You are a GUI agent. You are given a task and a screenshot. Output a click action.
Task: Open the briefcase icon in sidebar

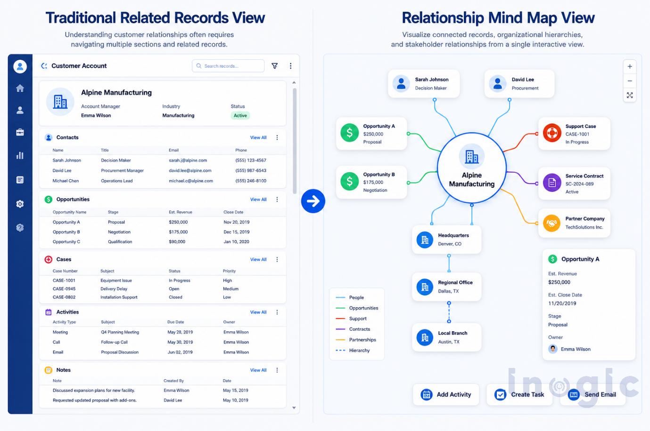coord(20,132)
